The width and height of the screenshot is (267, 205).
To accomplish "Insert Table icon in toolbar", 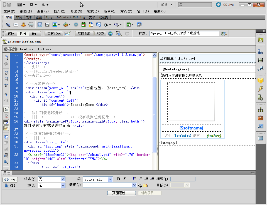I will (x=40, y=25).
